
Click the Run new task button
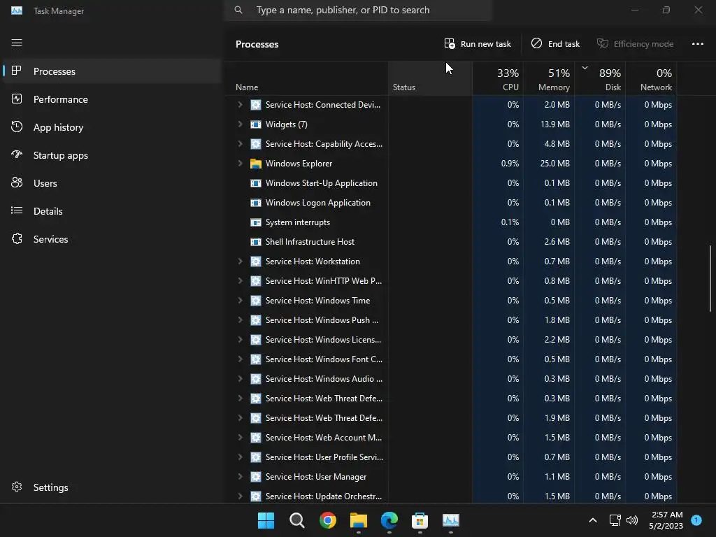478,44
